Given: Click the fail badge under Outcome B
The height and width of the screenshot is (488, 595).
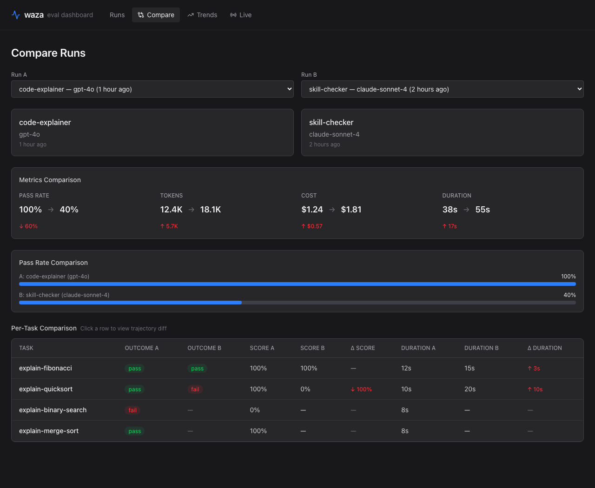Looking at the screenshot, I should pos(195,389).
